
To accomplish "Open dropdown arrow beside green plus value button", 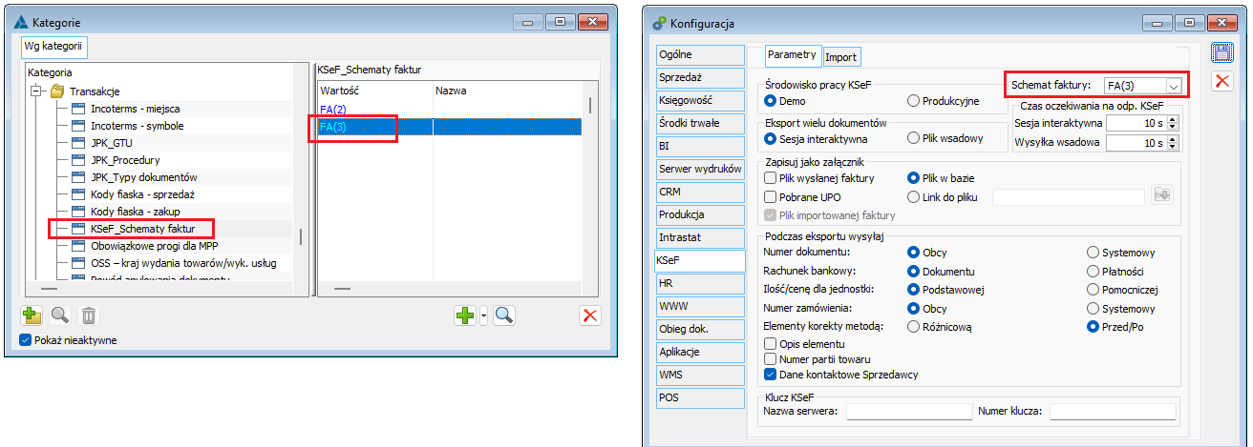I will click(483, 315).
